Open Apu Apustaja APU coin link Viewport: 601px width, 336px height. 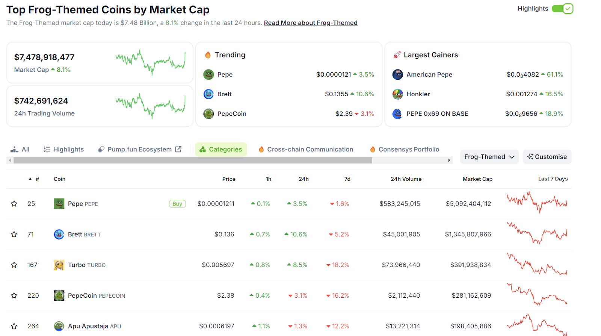[94, 326]
